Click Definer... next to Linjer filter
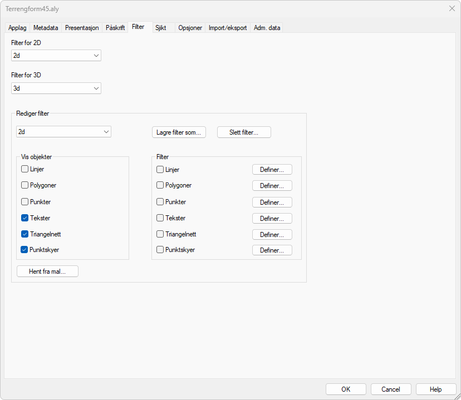The image size is (461, 400). 272,170
